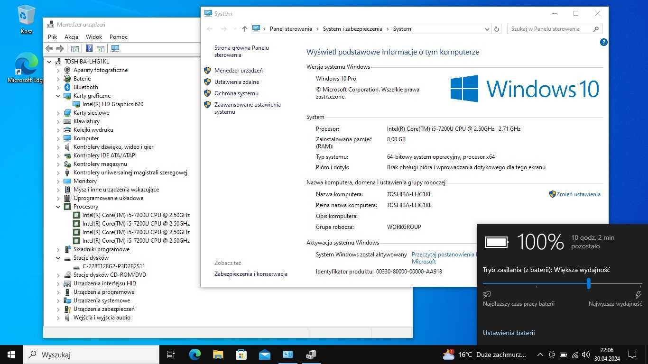Click the battery saver leaf icon under slider
This screenshot has width=648, height=364.
(487, 295)
